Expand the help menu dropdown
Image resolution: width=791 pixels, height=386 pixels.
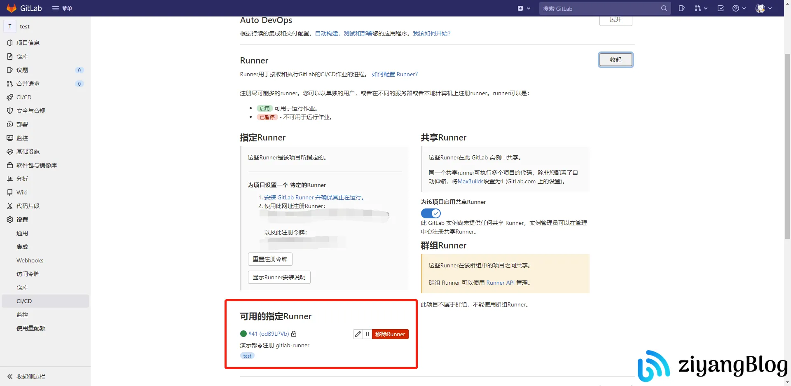click(x=739, y=8)
